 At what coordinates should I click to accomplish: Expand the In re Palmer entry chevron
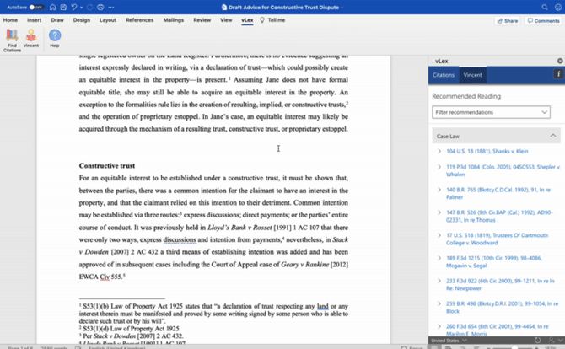pyautogui.click(x=439, y=190)
